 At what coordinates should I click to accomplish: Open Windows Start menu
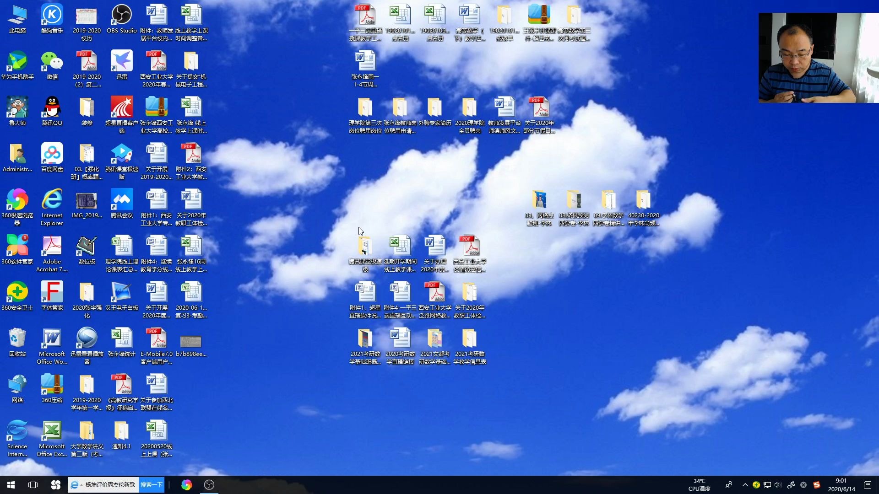11,485
